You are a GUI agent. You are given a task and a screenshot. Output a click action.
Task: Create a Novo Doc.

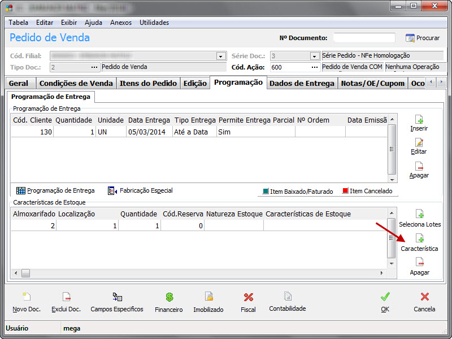click(x=27, y=297)
